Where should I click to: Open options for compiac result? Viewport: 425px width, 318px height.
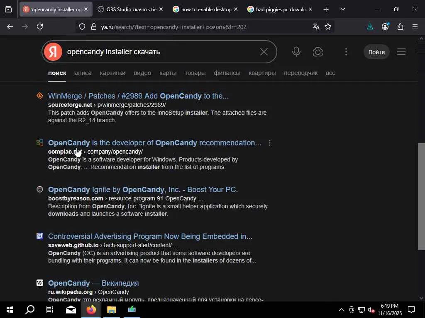pyautogui.click(x=270, y=143)
